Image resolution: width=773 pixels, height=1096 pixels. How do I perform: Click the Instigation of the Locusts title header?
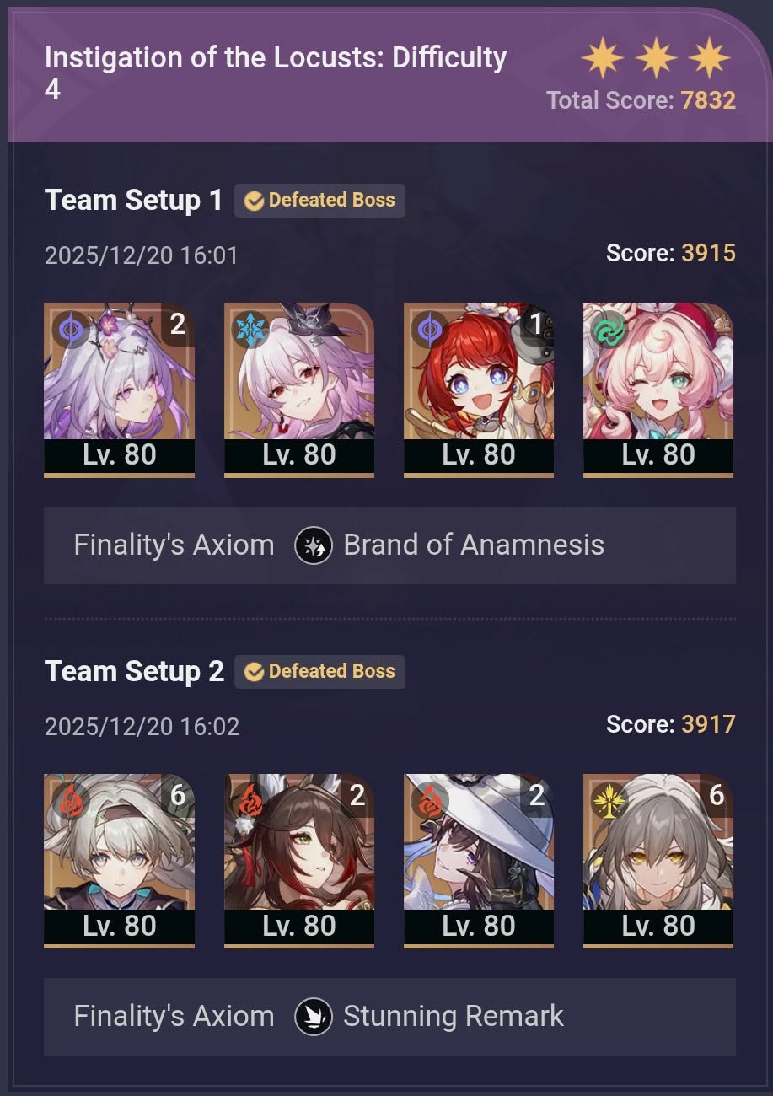click(x=276, y=73)
